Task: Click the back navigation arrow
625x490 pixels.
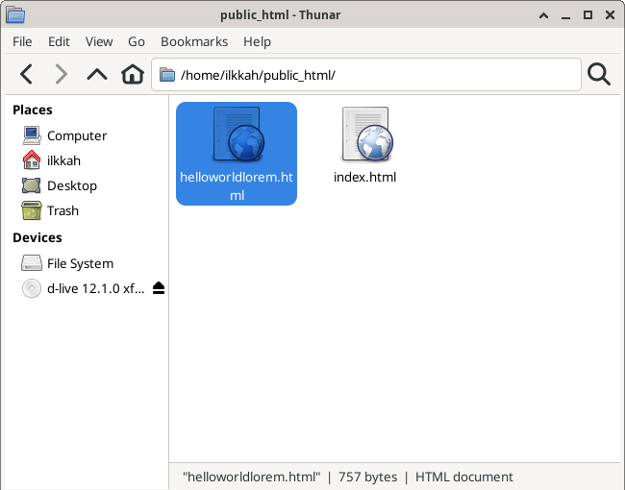Action: (x=26, y=75)
